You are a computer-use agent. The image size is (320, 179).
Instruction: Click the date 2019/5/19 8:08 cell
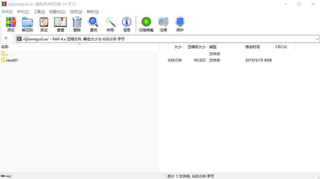point(258,60)
